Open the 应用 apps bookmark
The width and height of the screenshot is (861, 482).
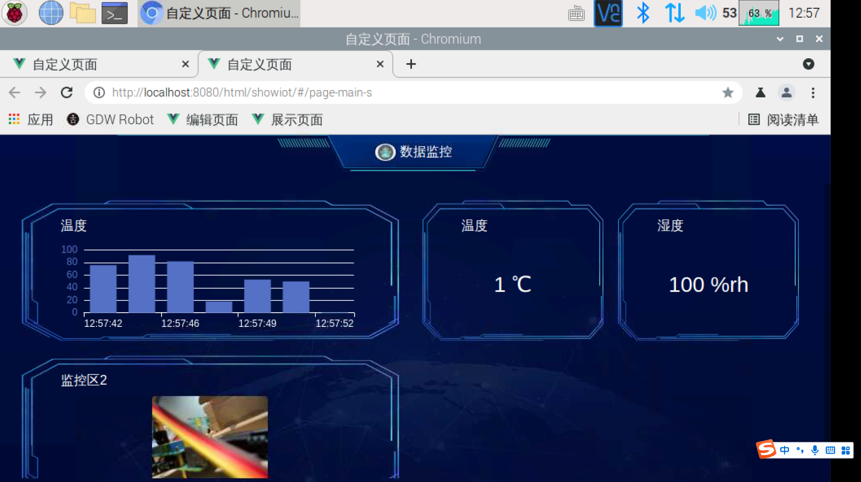31,120
